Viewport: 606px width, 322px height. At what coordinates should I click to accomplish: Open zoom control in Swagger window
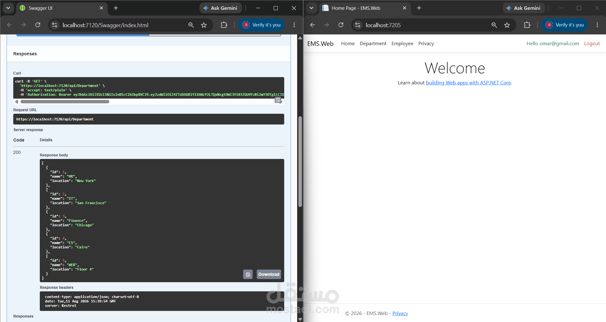point(191,25)
